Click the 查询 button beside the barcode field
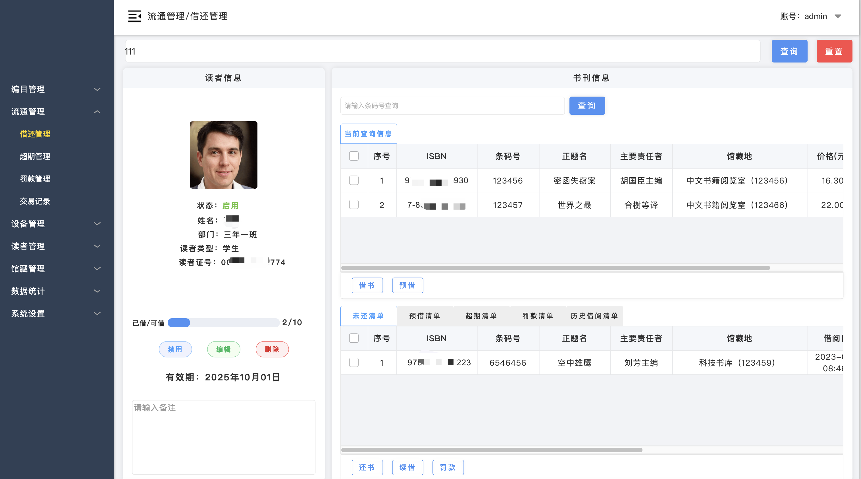 [587, 106]
